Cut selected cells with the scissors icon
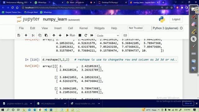Image resolution: width=199 pixels, height=112 pixels. [33, 35]
